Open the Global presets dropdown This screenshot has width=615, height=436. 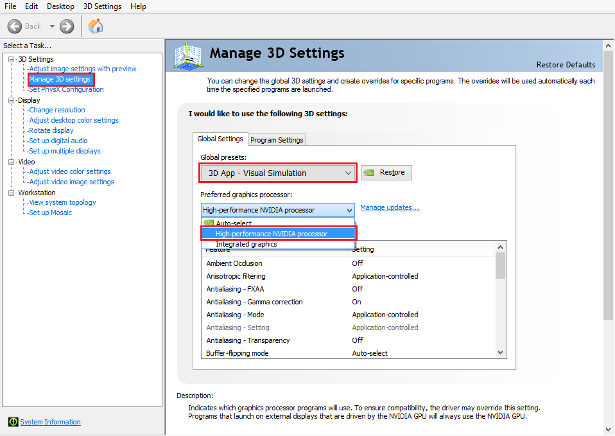[x=278, y=173]
